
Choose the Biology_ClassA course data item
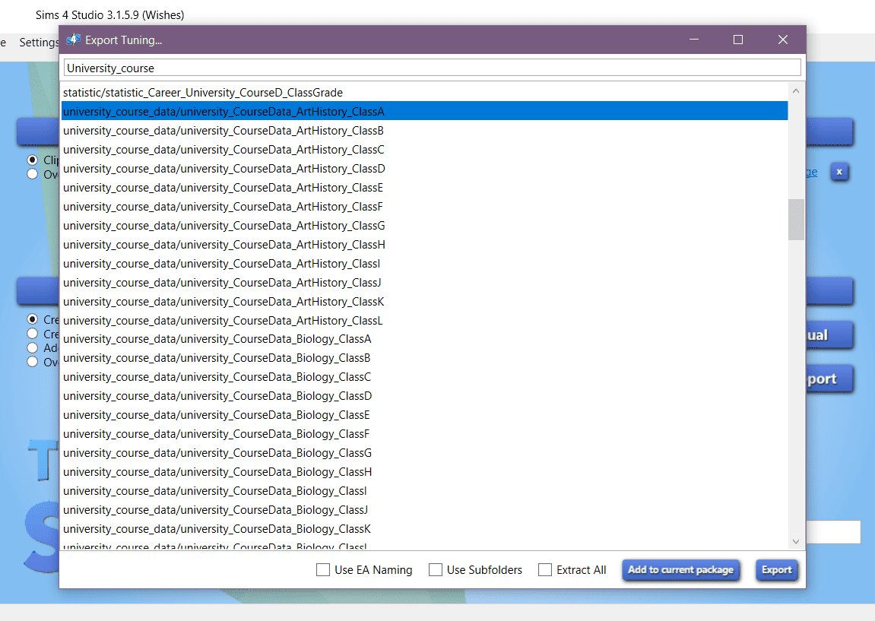click(x=217, y=339)
